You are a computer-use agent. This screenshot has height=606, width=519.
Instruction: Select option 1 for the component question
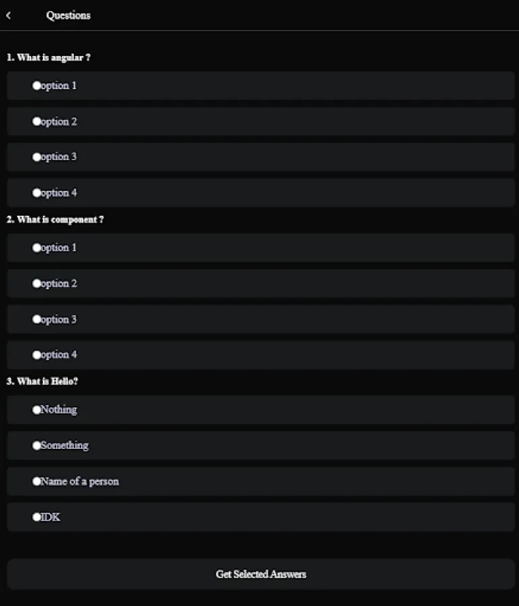tap(57, 247)
